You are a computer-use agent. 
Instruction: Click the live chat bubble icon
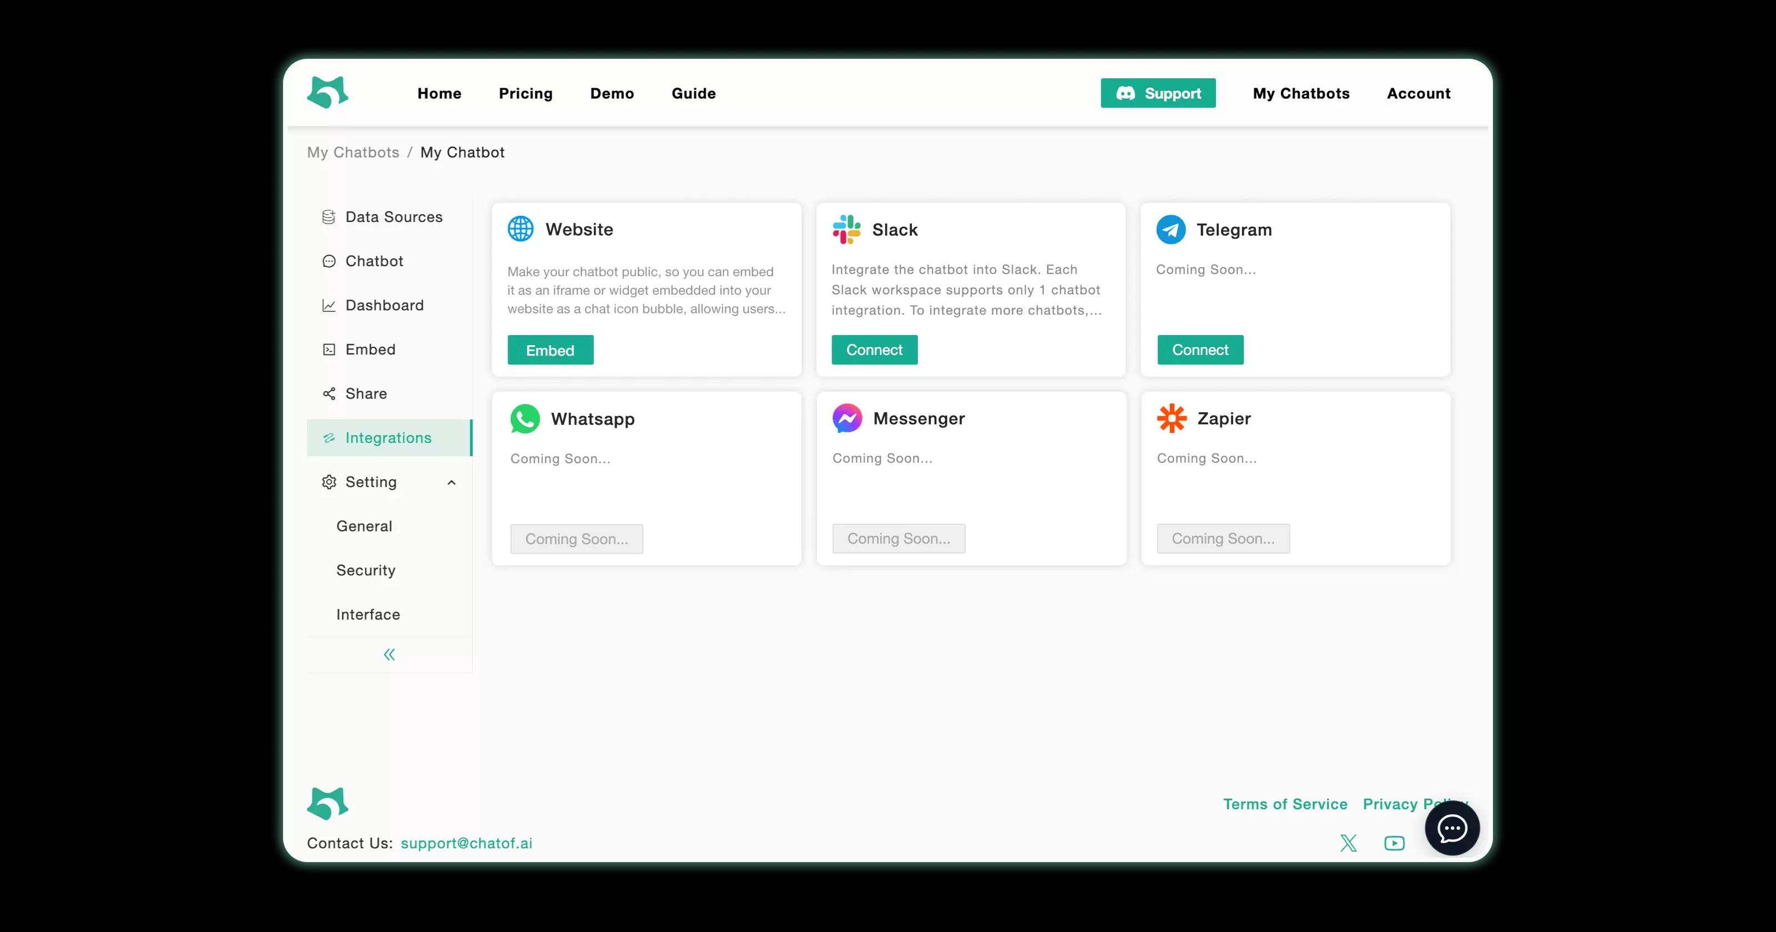(1452, 827)
